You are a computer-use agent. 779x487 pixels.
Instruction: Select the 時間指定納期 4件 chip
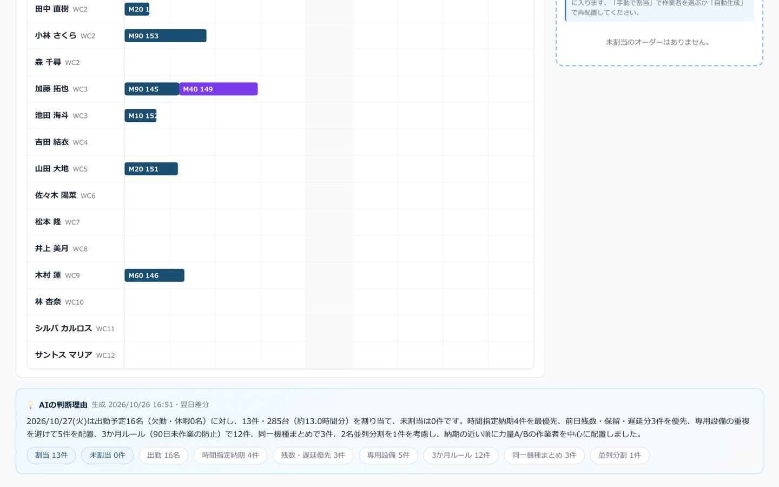230,456
